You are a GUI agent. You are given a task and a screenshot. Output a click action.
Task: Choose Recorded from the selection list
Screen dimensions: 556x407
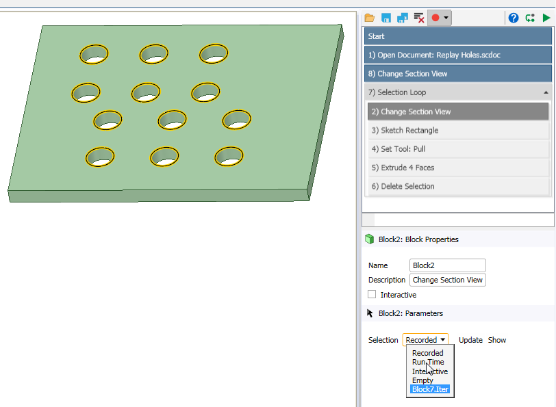(427, 353)
